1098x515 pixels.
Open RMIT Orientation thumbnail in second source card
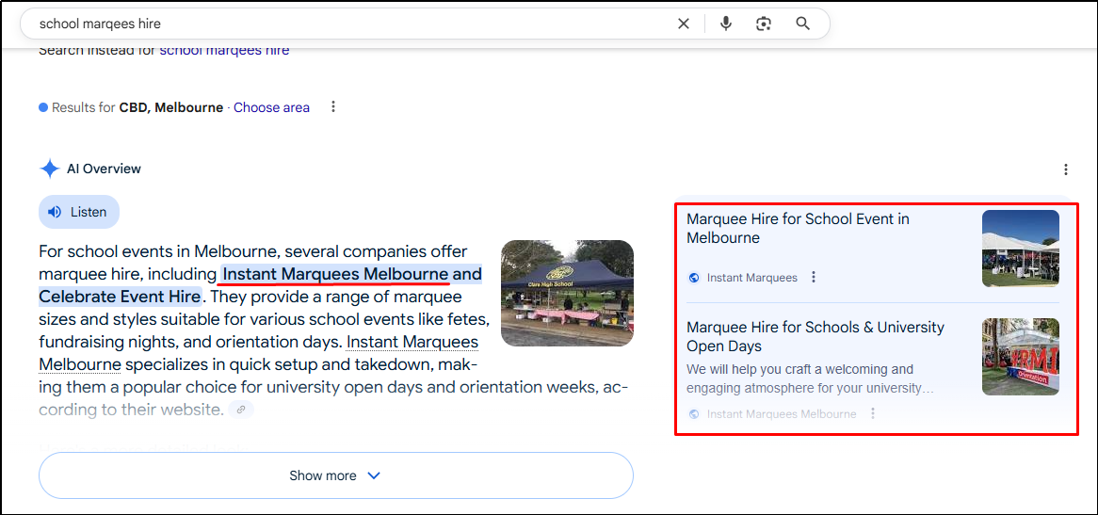coord(1020,357)
